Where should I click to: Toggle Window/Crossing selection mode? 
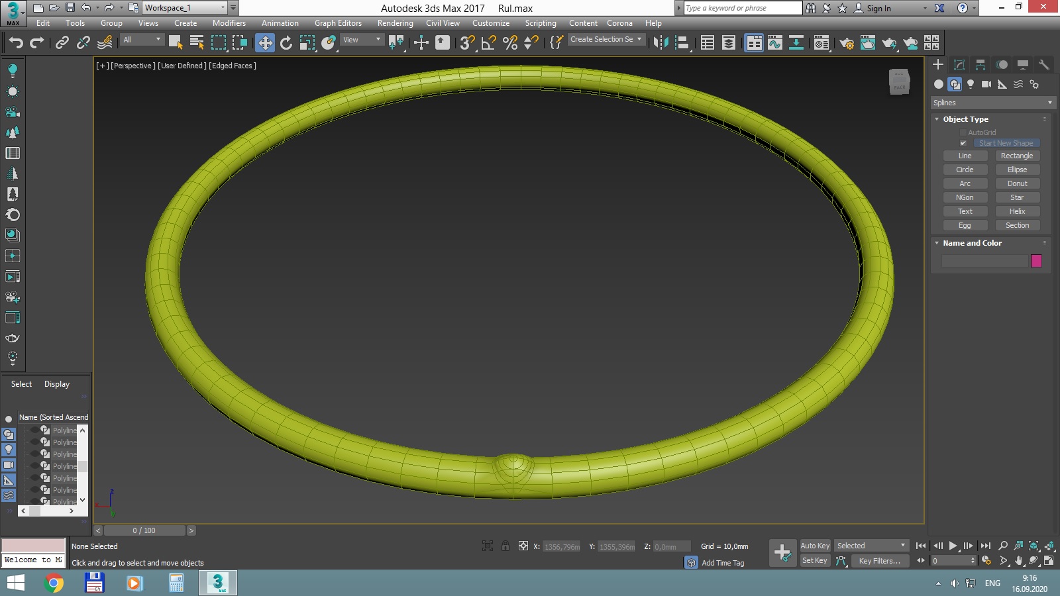[x=239, y=43]
